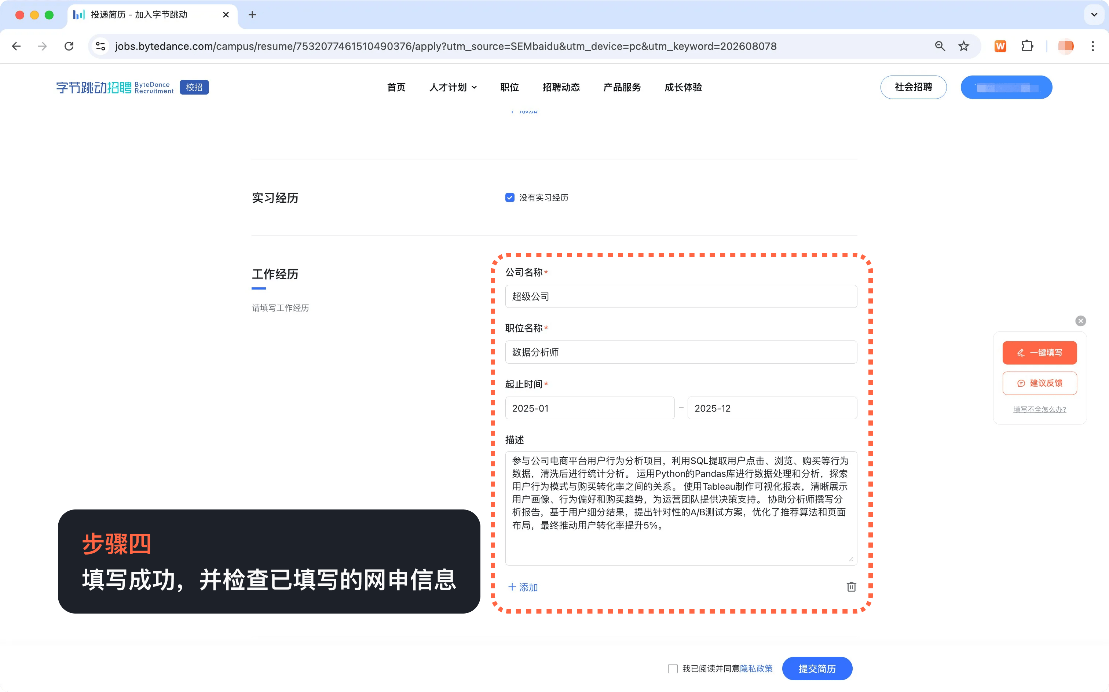This screenshot has width=1109, height=692.
Task: Click the 隐私政策 link
Action: point(756,669)
